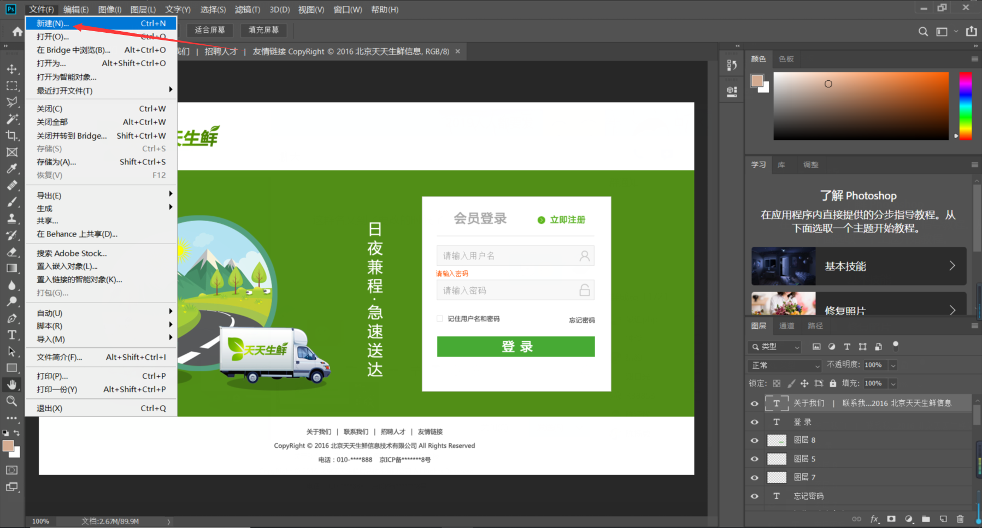Click the rainbow hue slider in color panel

pos(965,106)
